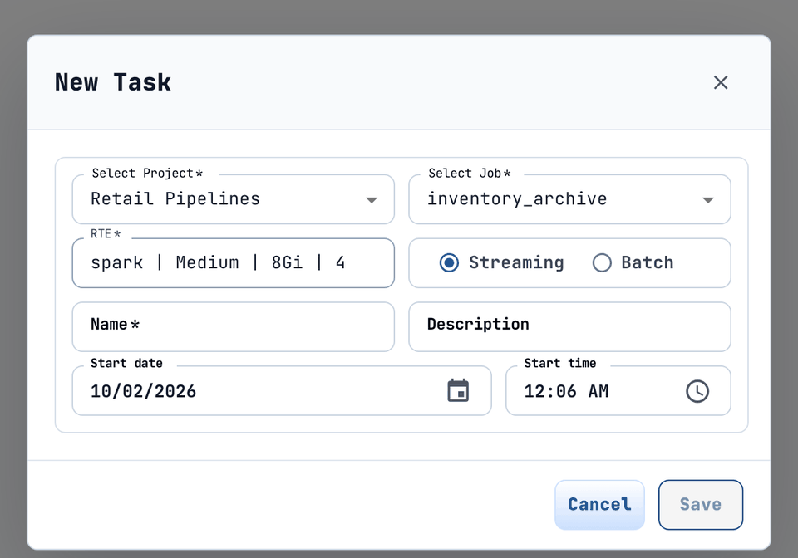The height and width of the screenshot is (558, 798).
Task: Cancel the new task
Action: [599, 505]
